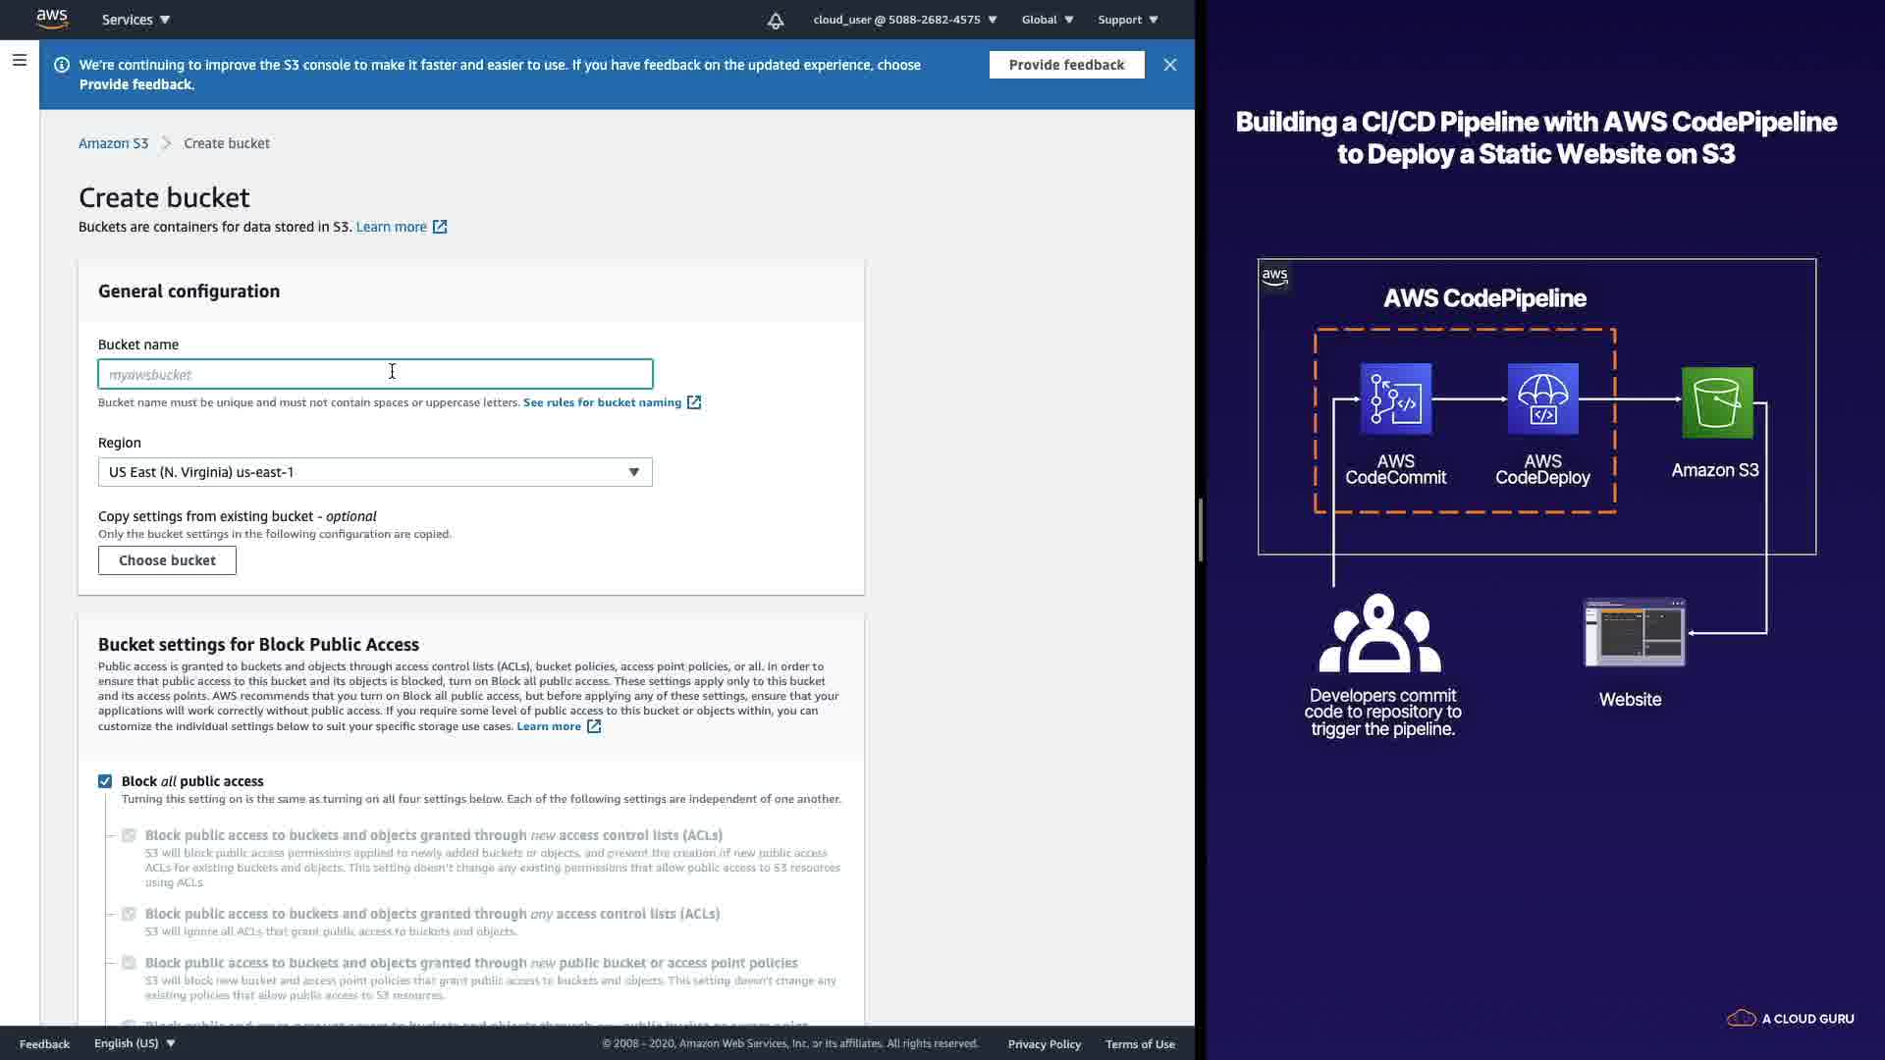Toggle block any ACLs public access checkbox
This screenshot has width=1885, height=1060.
click(x=129, y=914)
